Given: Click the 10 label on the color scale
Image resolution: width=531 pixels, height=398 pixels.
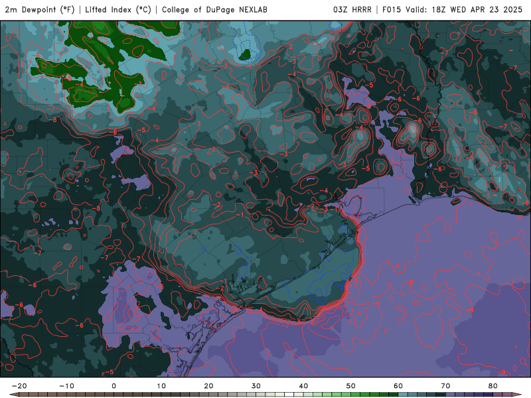Looking at the screenshot, I should click(x=161, y=386).
